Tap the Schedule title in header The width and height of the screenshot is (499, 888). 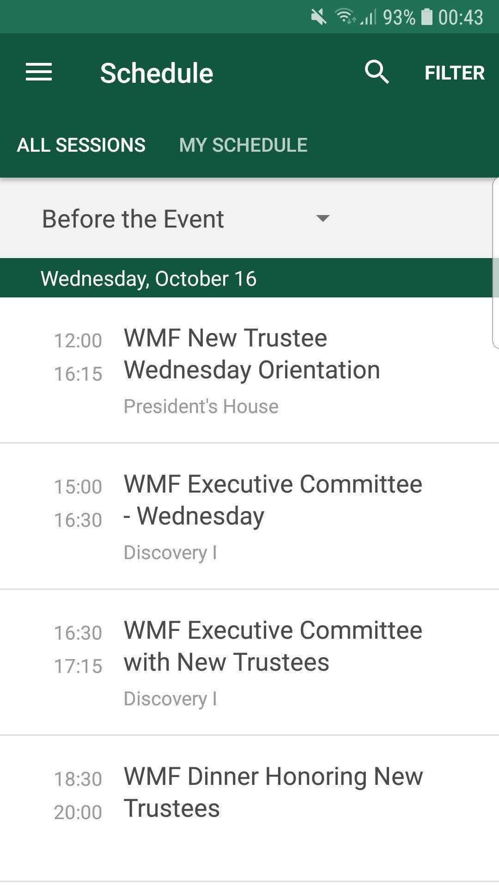tap(157, 73)
